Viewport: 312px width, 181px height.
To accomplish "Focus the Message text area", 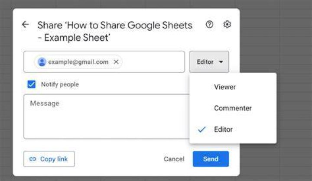I will tap(107, 116).
